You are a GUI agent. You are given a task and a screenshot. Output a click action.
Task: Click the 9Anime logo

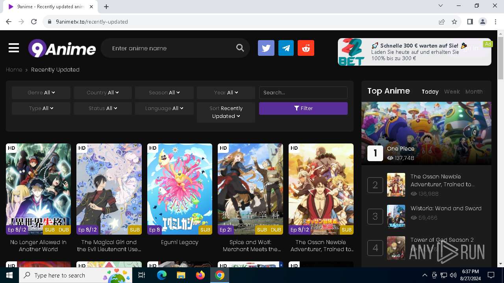click(x=62, y=48)
